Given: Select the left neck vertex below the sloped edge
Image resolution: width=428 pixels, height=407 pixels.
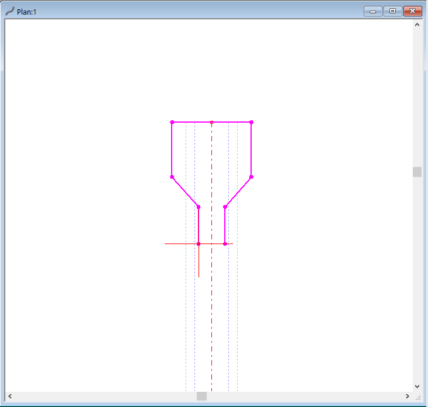Looking at the screenshot, I should click(x=199, y=207).
